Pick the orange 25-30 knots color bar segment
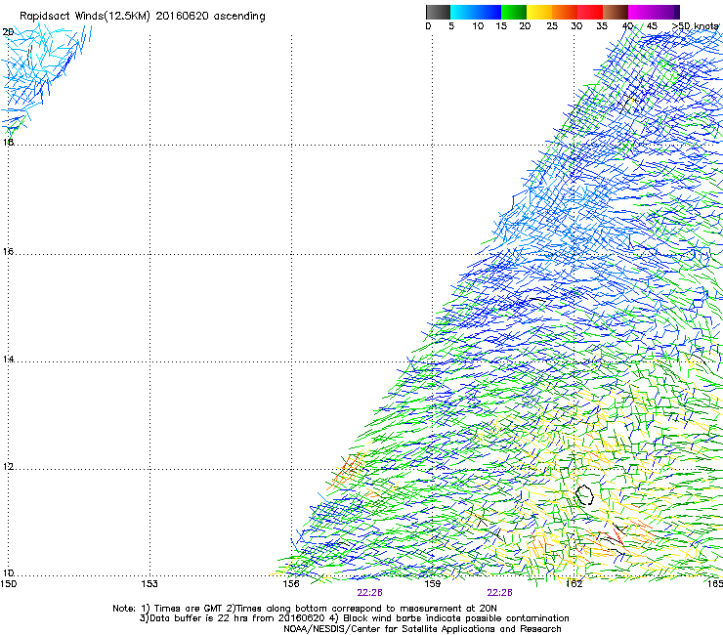This screenshot has height=635, width=723. tap(565, 12)
